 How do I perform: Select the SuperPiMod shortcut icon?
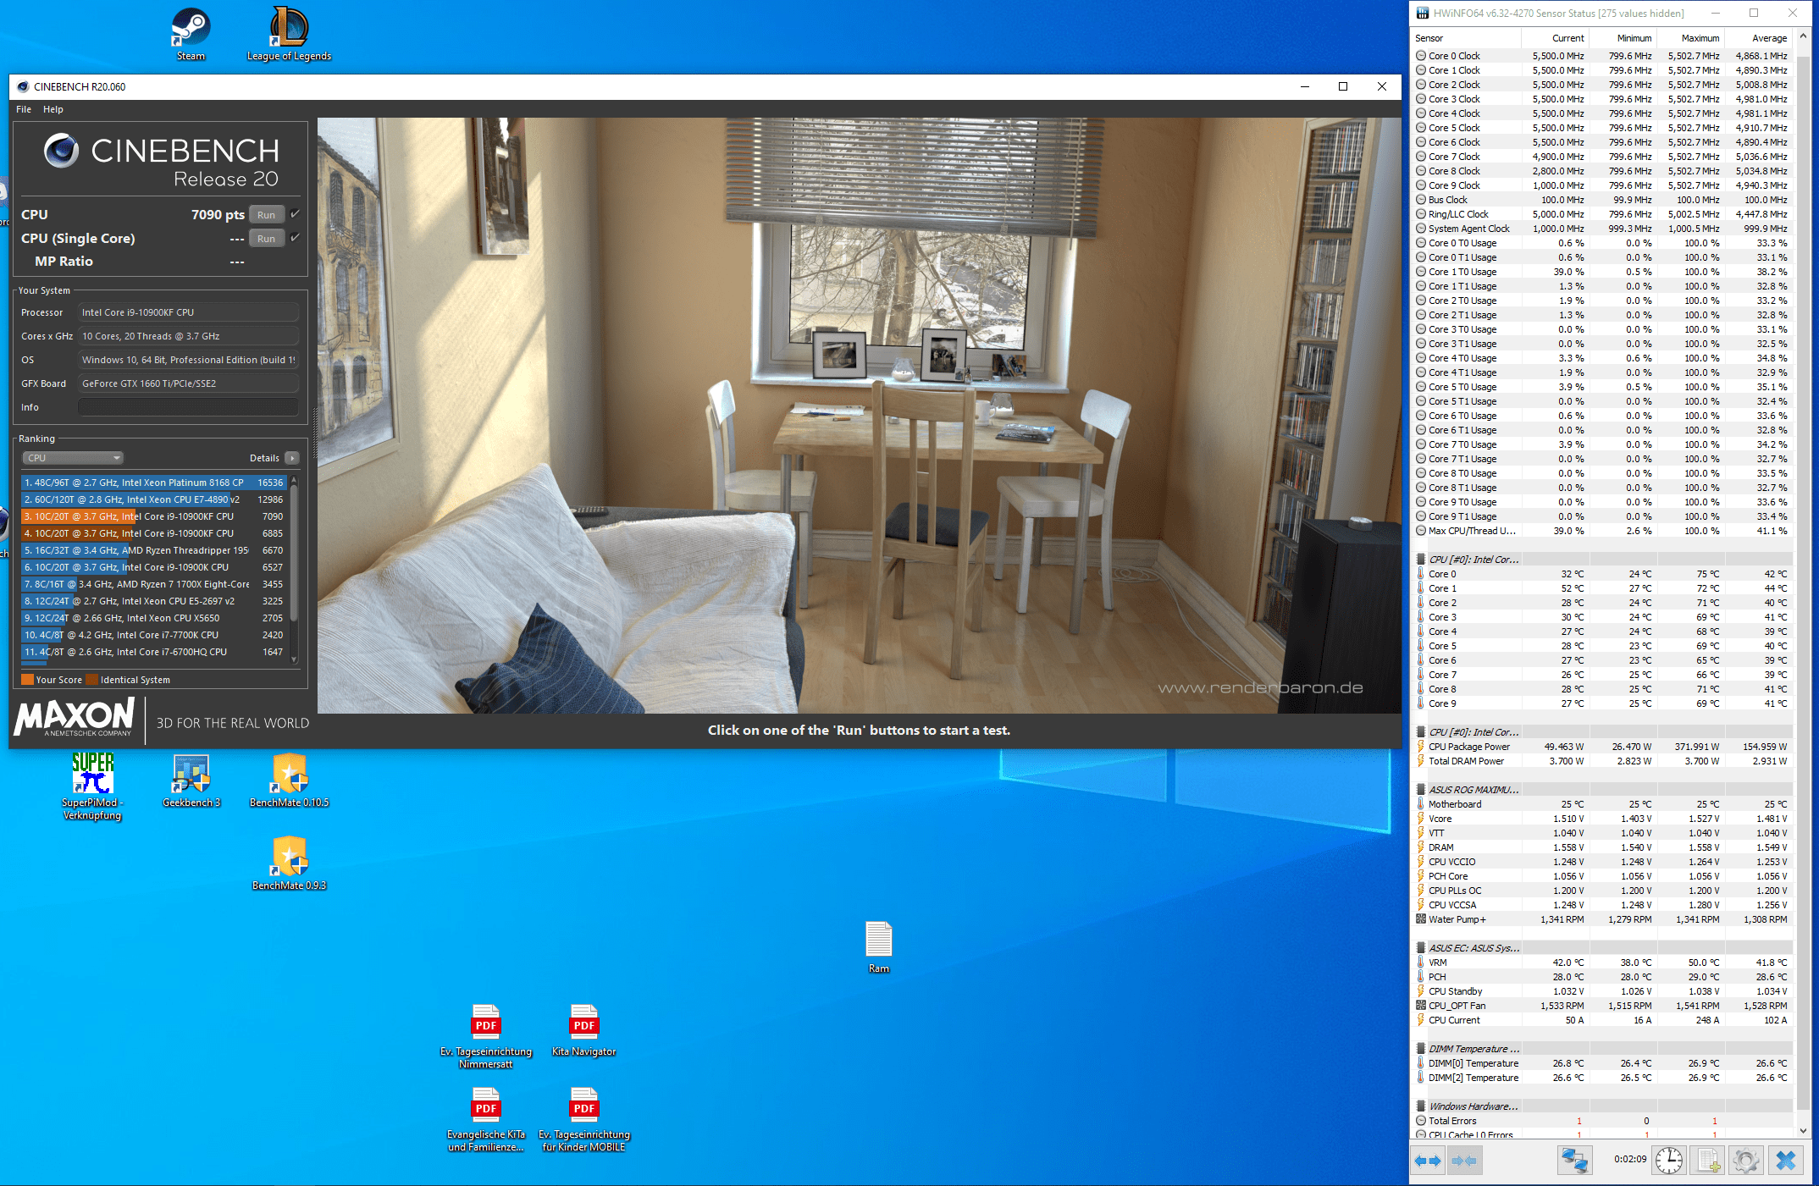[92, 785]
